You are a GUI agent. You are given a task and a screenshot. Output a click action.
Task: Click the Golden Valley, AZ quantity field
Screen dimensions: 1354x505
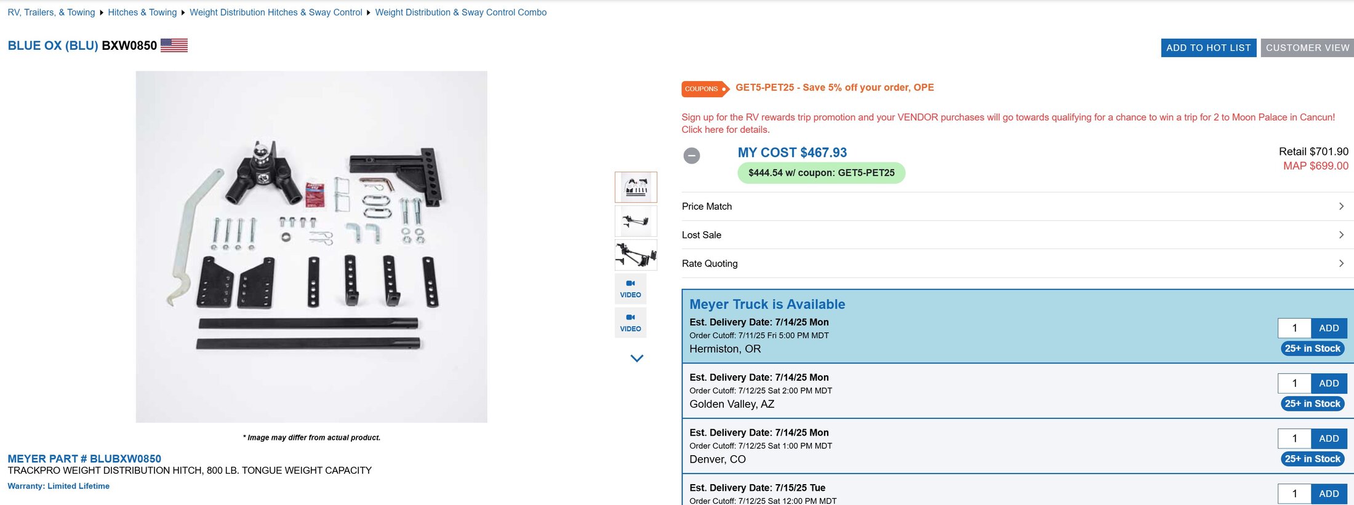click(x=1294, y=384)
